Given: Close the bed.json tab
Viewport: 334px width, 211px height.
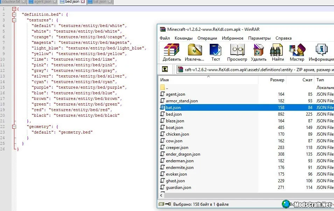Looking at the screenshot, I should (x=83, y=2).
